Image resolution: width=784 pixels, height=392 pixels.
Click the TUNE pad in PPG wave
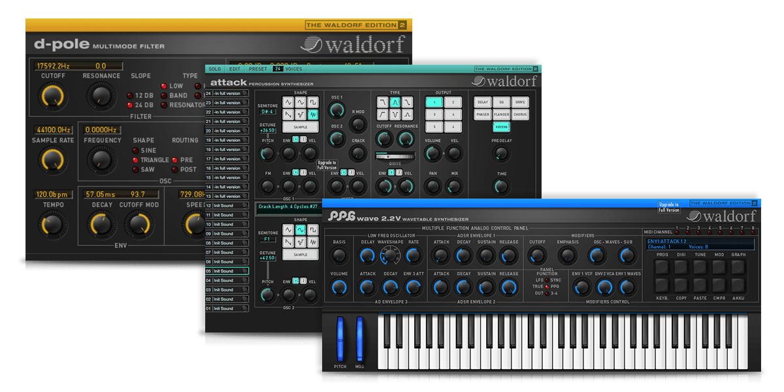click(700, 267)
